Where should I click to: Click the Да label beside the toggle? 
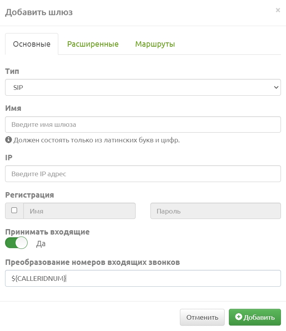(41, 243)
